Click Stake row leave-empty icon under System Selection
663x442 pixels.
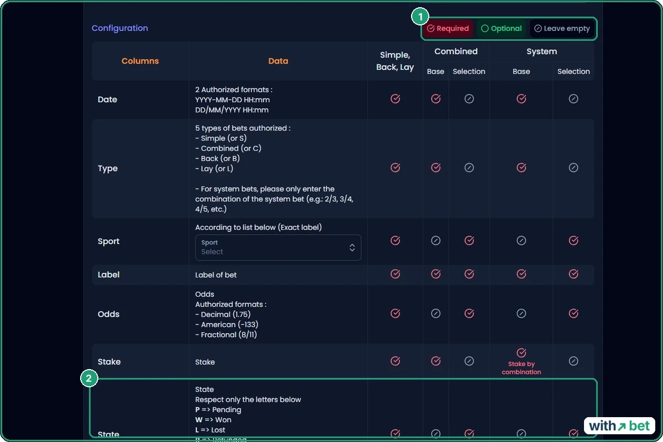click(x=573, y=361)
